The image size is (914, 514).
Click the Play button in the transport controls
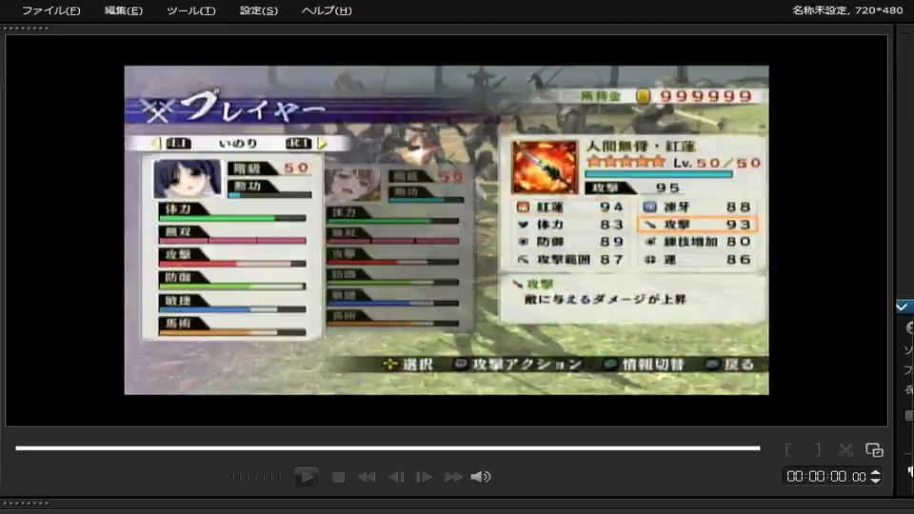[306, 477]
